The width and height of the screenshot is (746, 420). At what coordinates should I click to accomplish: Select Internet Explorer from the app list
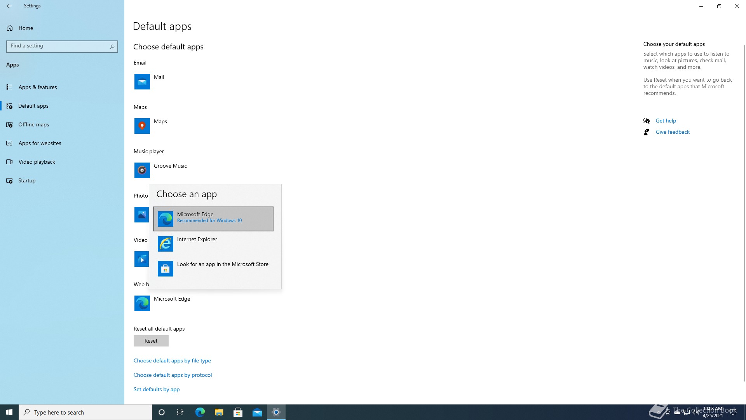pyautogui.click(x=213, y=243)
